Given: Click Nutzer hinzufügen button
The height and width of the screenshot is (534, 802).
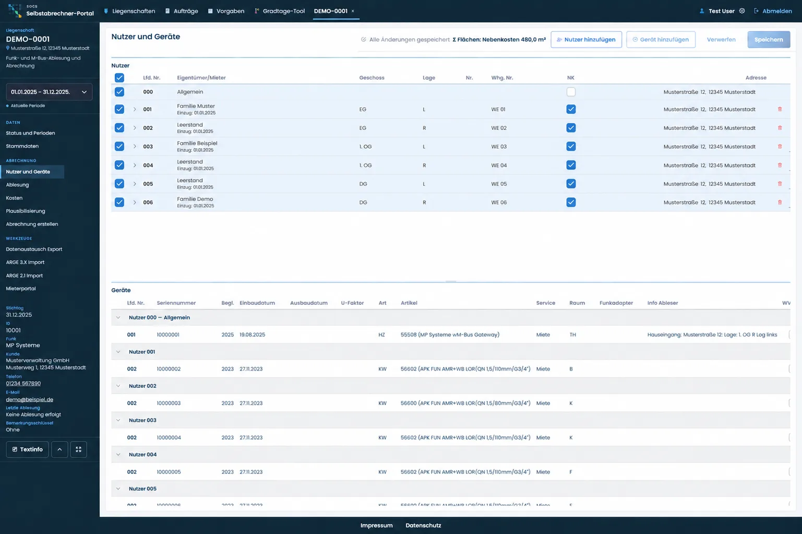Looking at the screenshot, I should click(586, 40).
